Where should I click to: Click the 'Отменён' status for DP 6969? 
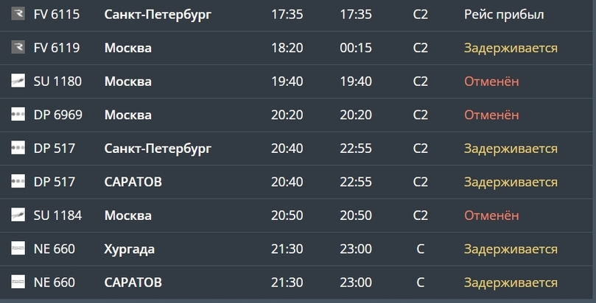coord(491,115)
